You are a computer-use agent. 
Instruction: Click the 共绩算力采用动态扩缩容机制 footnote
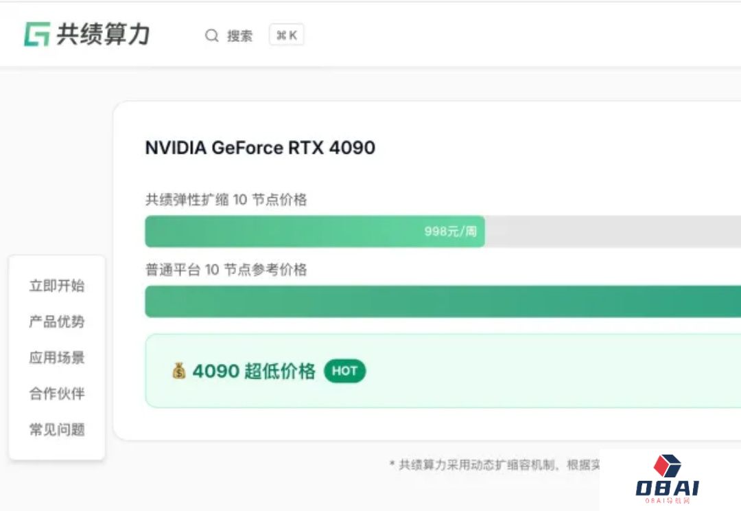494,465
